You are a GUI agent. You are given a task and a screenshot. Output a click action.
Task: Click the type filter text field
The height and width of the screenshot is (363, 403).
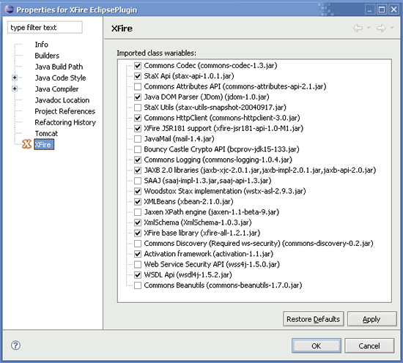pos(45,28)
